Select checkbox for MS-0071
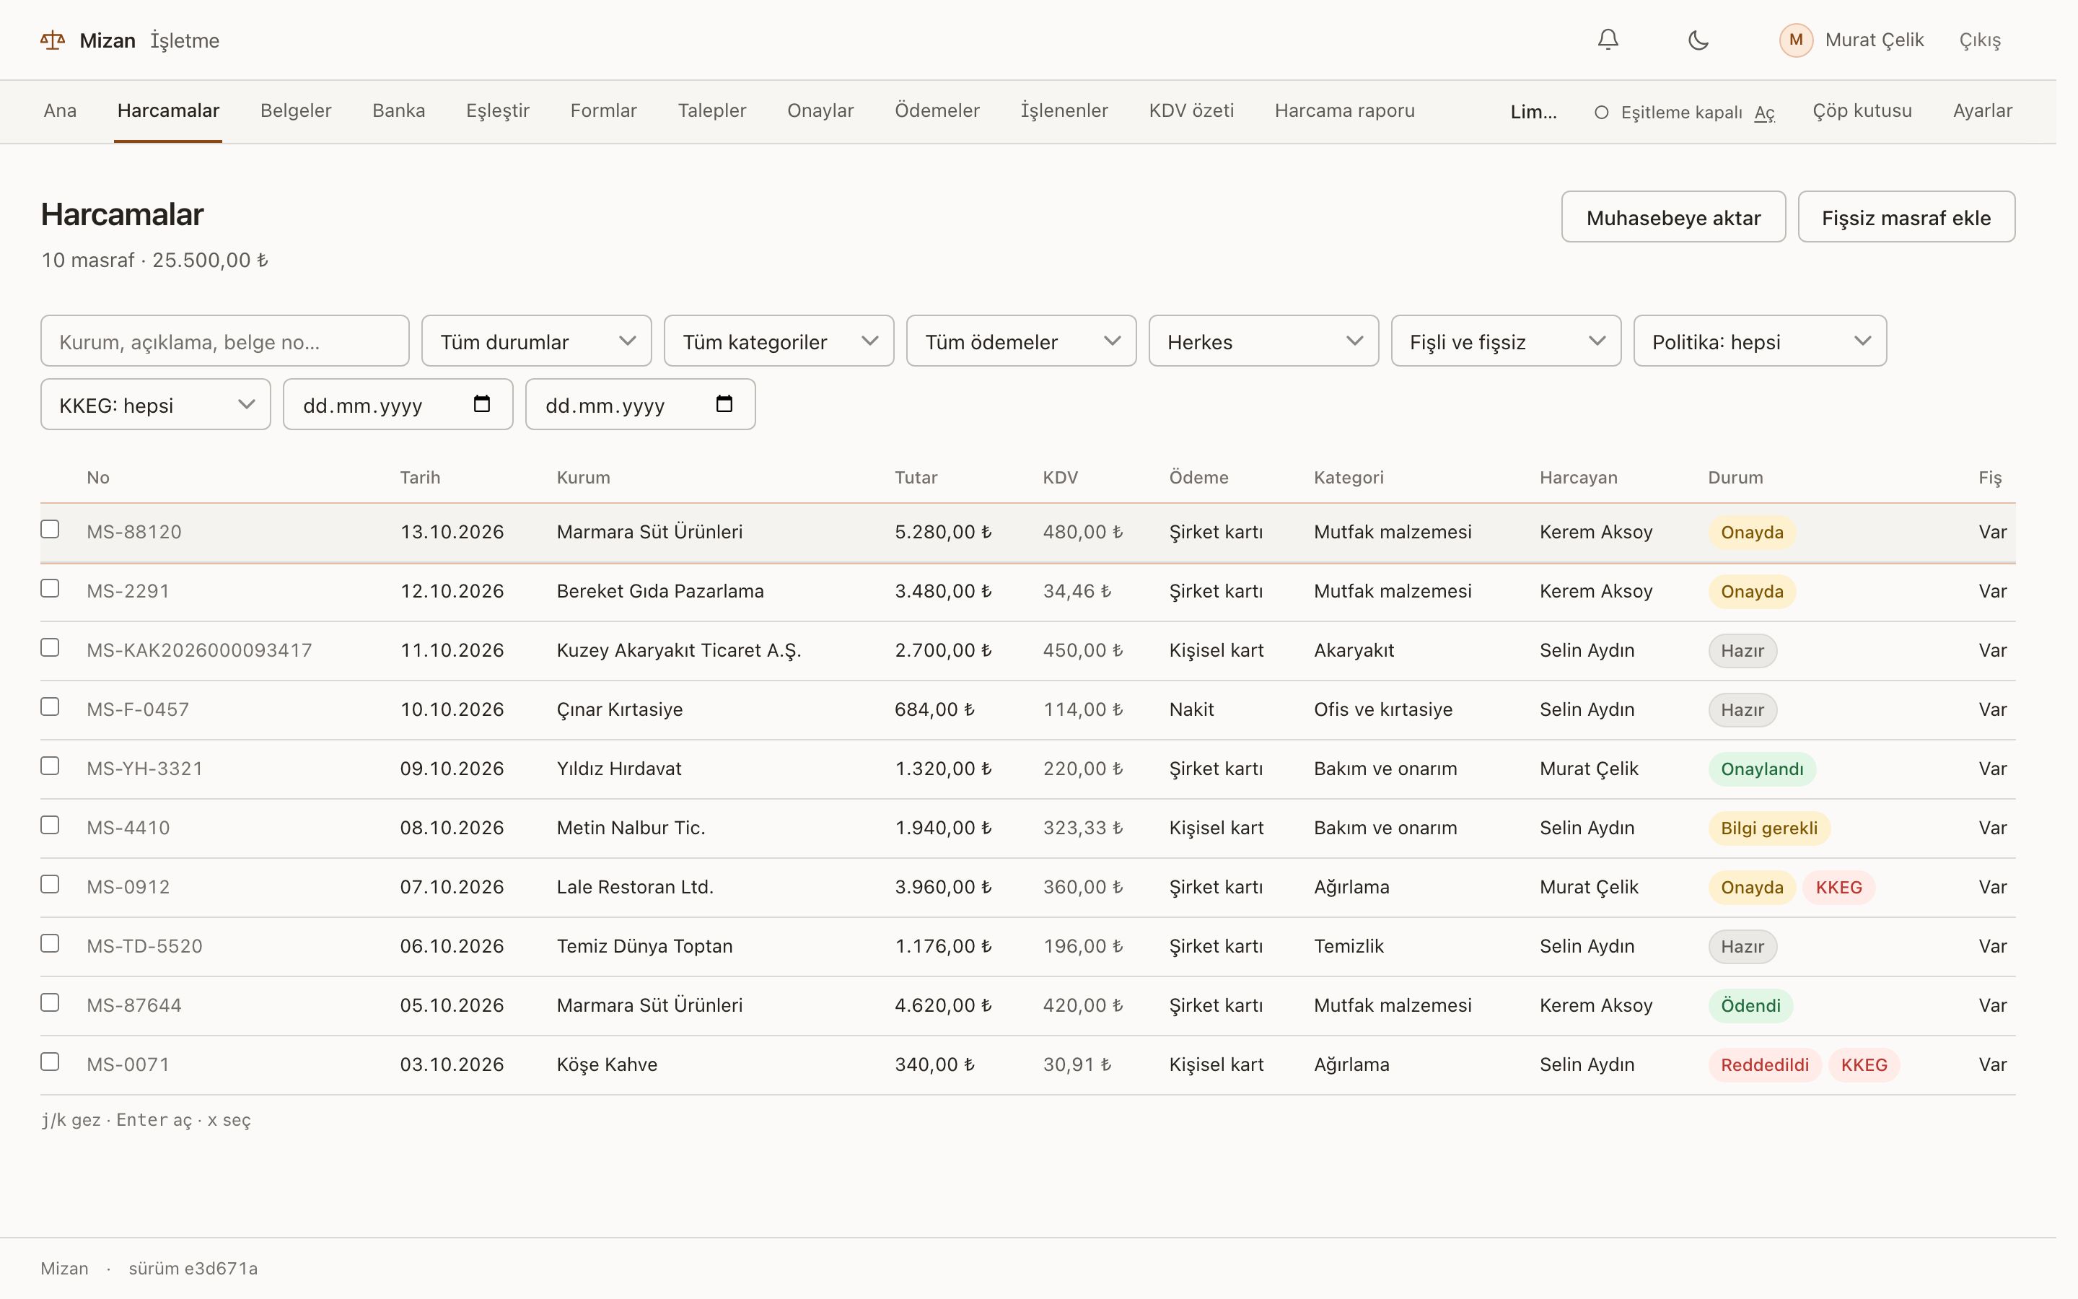Image resolution: width=2078 pixels, height=1299 pixels. [x=50, y=1062]
